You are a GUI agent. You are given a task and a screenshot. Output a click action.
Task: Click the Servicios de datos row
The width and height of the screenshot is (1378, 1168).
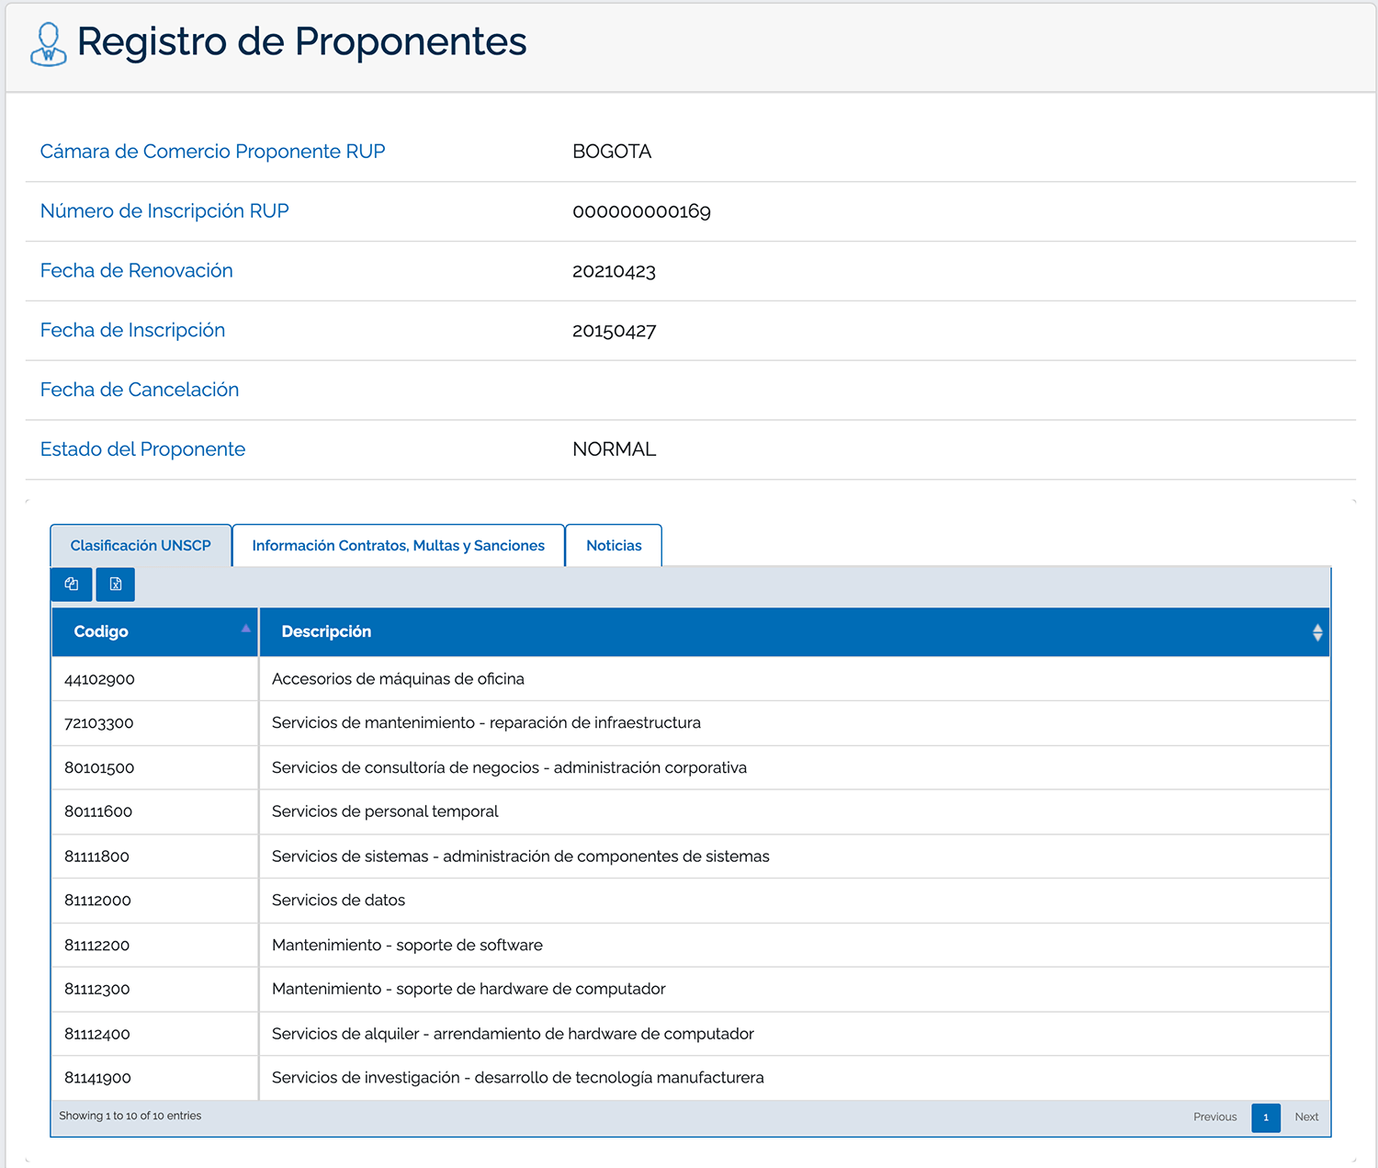pyautogui.click(x=338, y=901)
